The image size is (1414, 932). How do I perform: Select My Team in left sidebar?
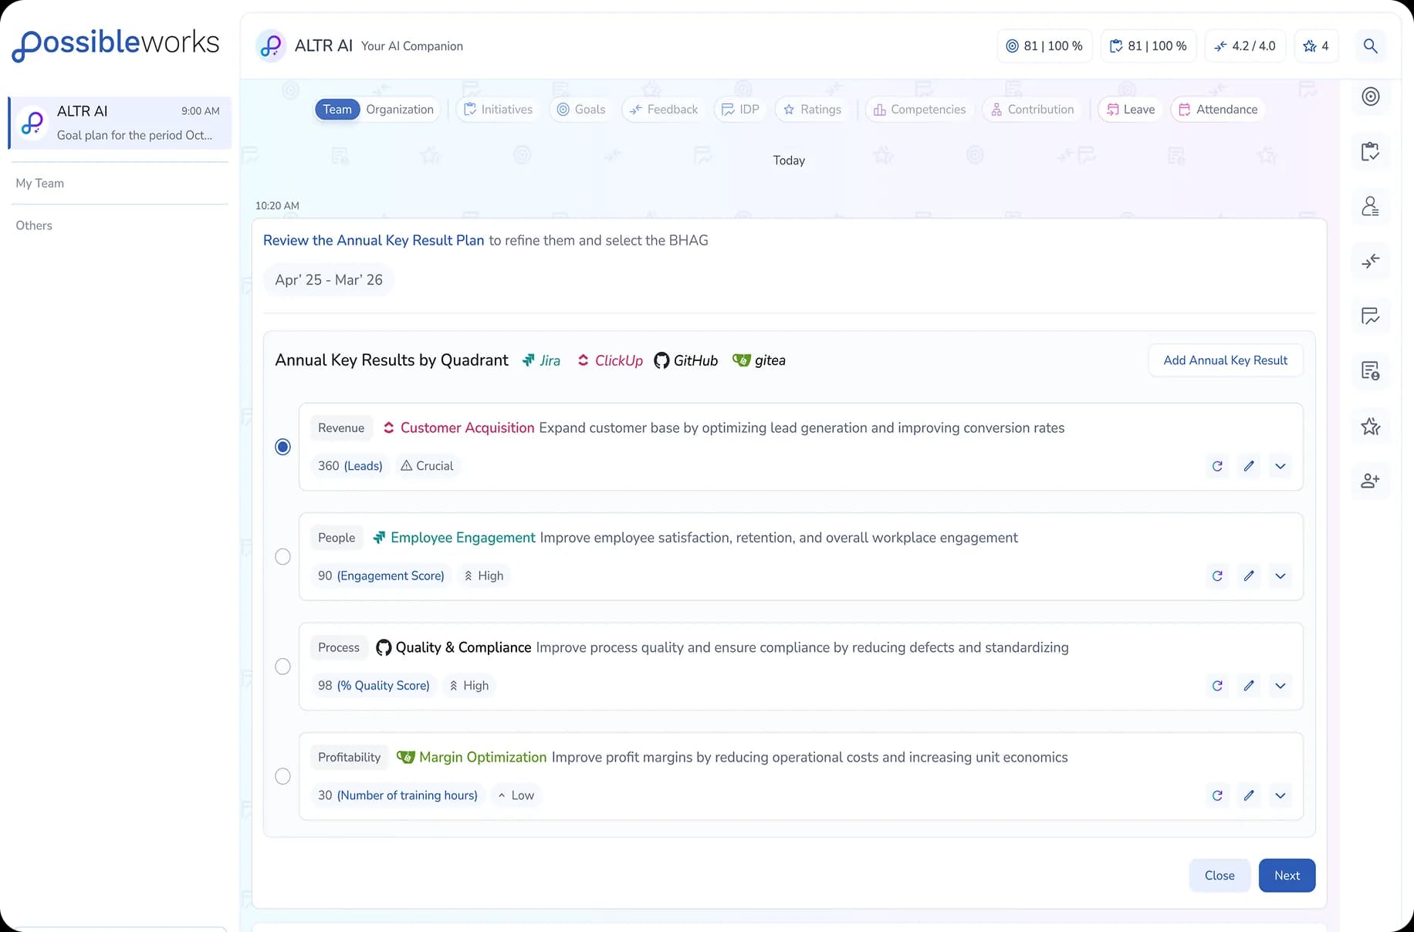click(x=40, y=184)
